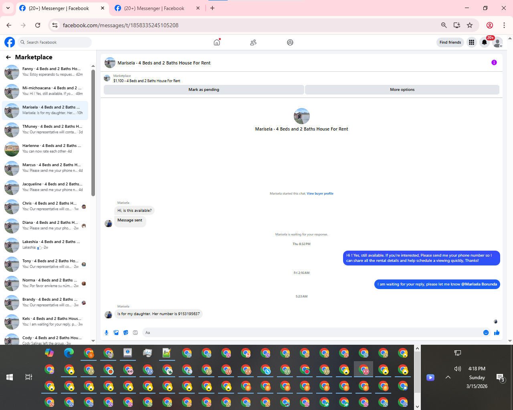This screenshot has height=410, width=513.
Task: Close the second Messenger tab
Action: tap(198, 8)
